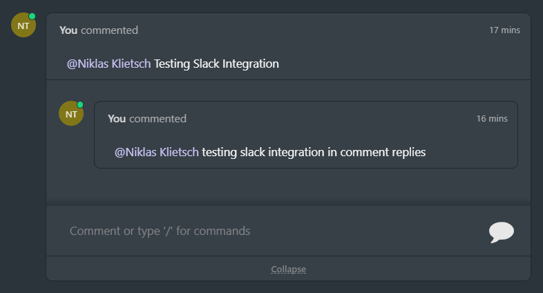Viewport: 543px width, 293px height.
Task: Select the 'Testing Slack Integration' comment text
Action: [216, 64]
